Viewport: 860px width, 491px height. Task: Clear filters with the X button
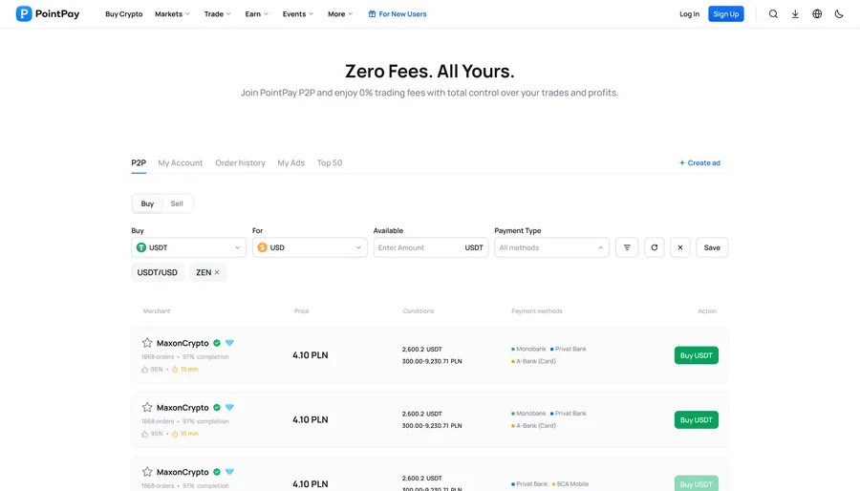(680, 247)
